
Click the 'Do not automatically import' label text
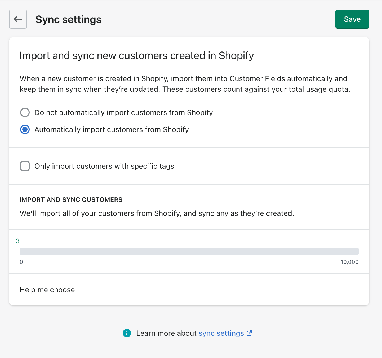(123, 112)
